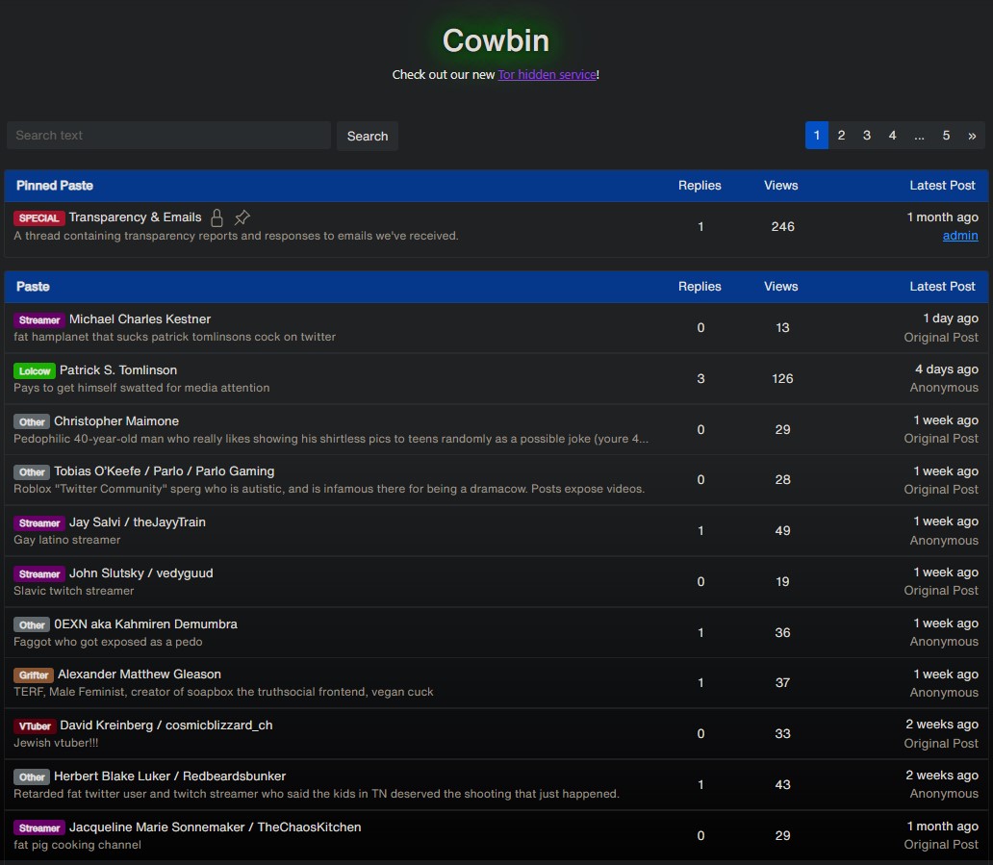Open the Transparency & Emails thread
This screenshot has width=993, height=865.
135,217
